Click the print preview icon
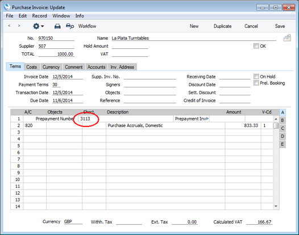299x235 pixels. pyautogui.click(x=70, y=26)
